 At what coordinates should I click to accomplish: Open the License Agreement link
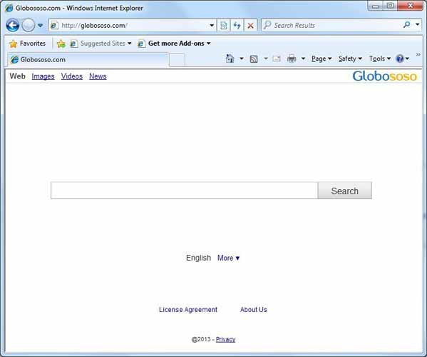point(188,310)
